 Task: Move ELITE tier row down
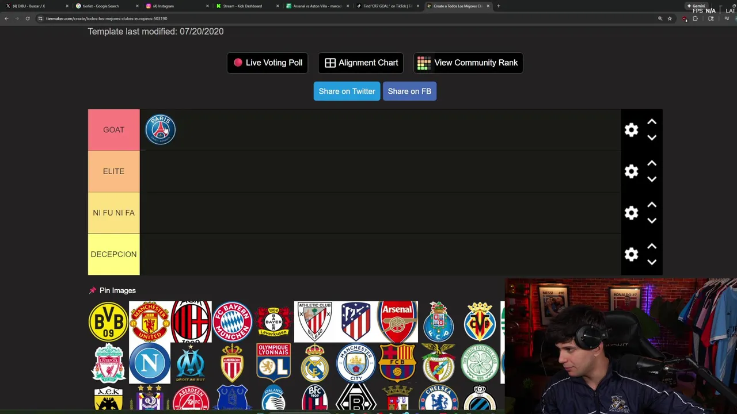(652, 179)
